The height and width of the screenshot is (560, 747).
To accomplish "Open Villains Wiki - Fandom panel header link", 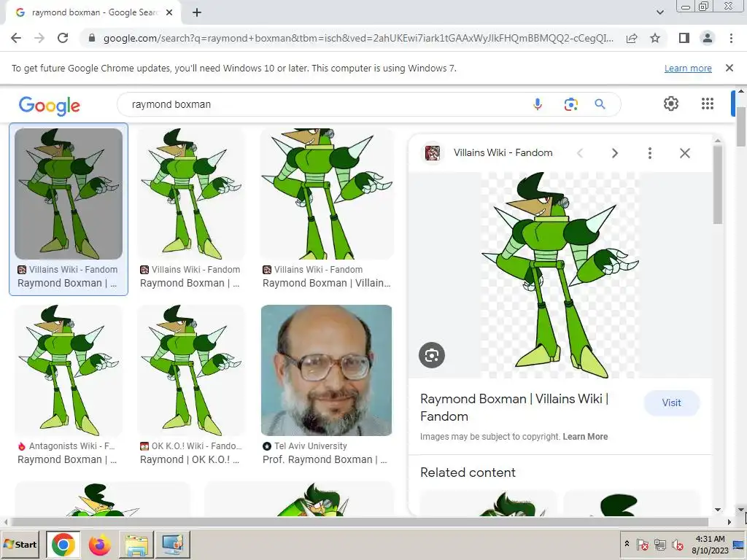I will coord(503,153).
